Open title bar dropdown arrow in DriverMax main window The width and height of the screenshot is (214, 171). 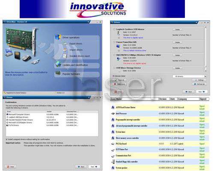pos(89,22)
